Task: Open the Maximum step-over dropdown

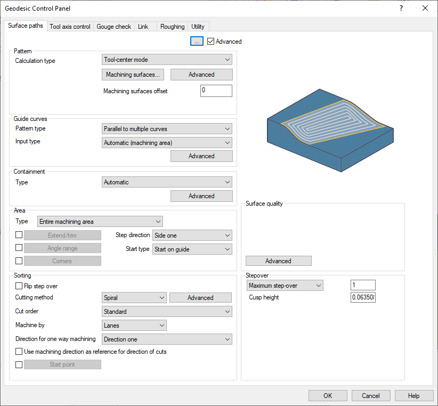Action: point(285,286)
